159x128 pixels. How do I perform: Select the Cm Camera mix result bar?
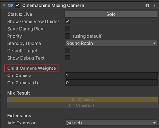pyautogui.click(x=82, y=100)
